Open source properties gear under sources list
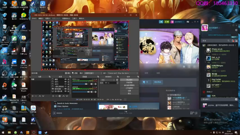This screenshot has height=135, width=240. click(60, 96)
